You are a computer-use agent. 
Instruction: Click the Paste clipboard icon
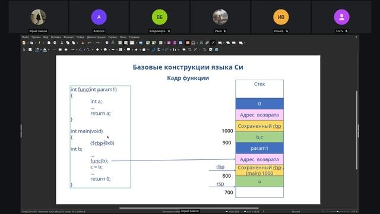point(73,43)
